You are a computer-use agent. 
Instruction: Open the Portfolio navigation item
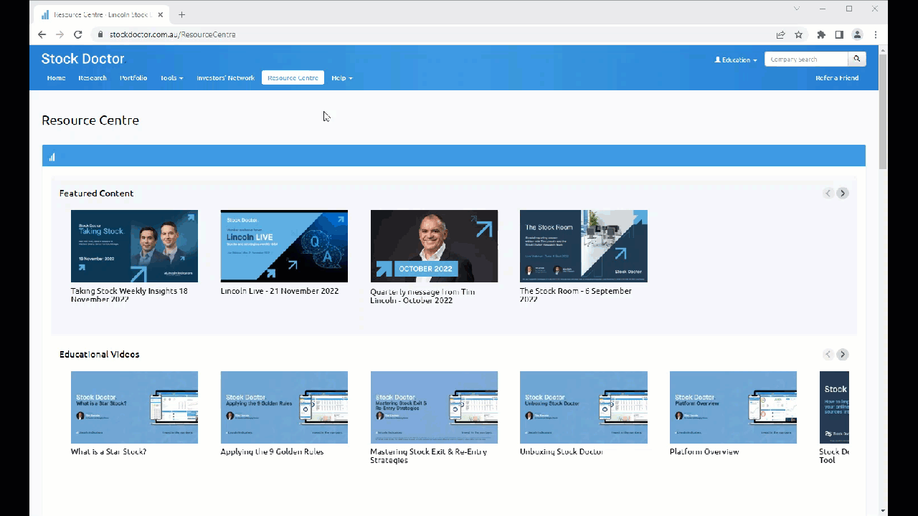[x=133, y=78]
